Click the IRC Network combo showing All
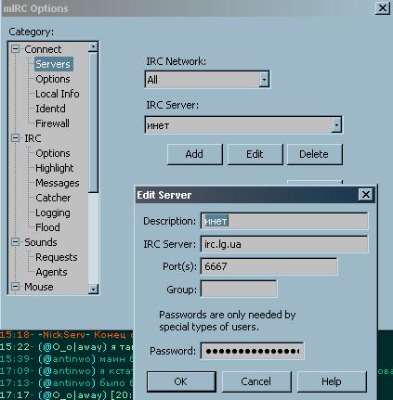393x400 pixels. tap(207, 80)
